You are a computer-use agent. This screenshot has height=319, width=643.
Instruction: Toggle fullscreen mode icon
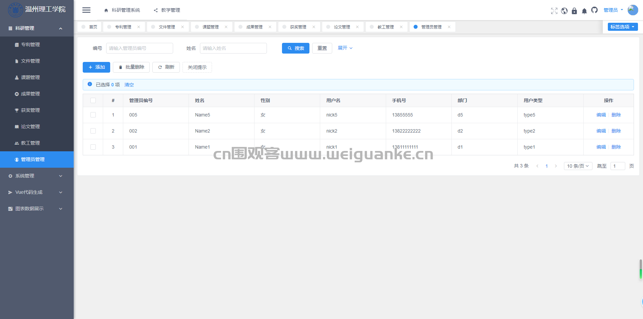554,11
